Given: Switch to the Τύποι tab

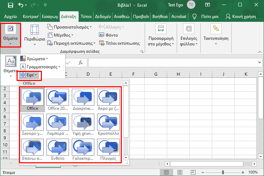Looking at the screenshot, I should [x=86, y=17].
